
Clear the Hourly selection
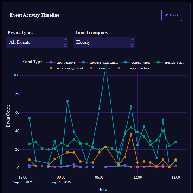(132, 46)
